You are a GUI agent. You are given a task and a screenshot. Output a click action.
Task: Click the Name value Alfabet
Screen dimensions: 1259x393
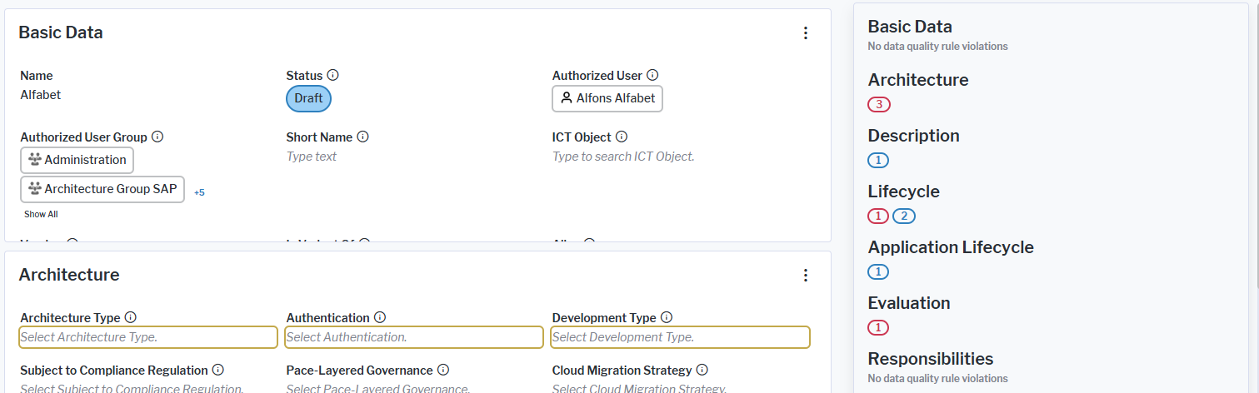[x=40, y=95]
